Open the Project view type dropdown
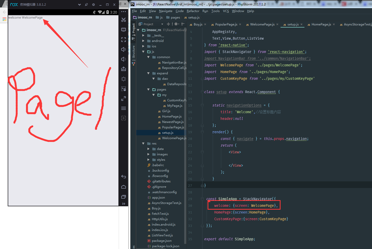The height and width of the screenshot is (249, 372). tap(162, 24)
